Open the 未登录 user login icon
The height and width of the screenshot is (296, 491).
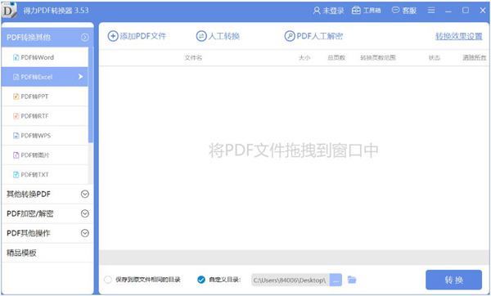point(317,11)
